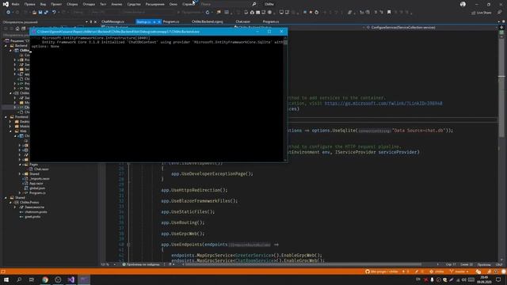Screen dimensions: 507x285
Task: Collapse the Web folder in Frontend
Action: tap(10, 131)
